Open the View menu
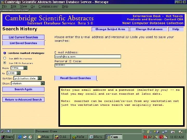Image resolution: width=187 pixels, height=140 pixels. click(x=23, y=6)
